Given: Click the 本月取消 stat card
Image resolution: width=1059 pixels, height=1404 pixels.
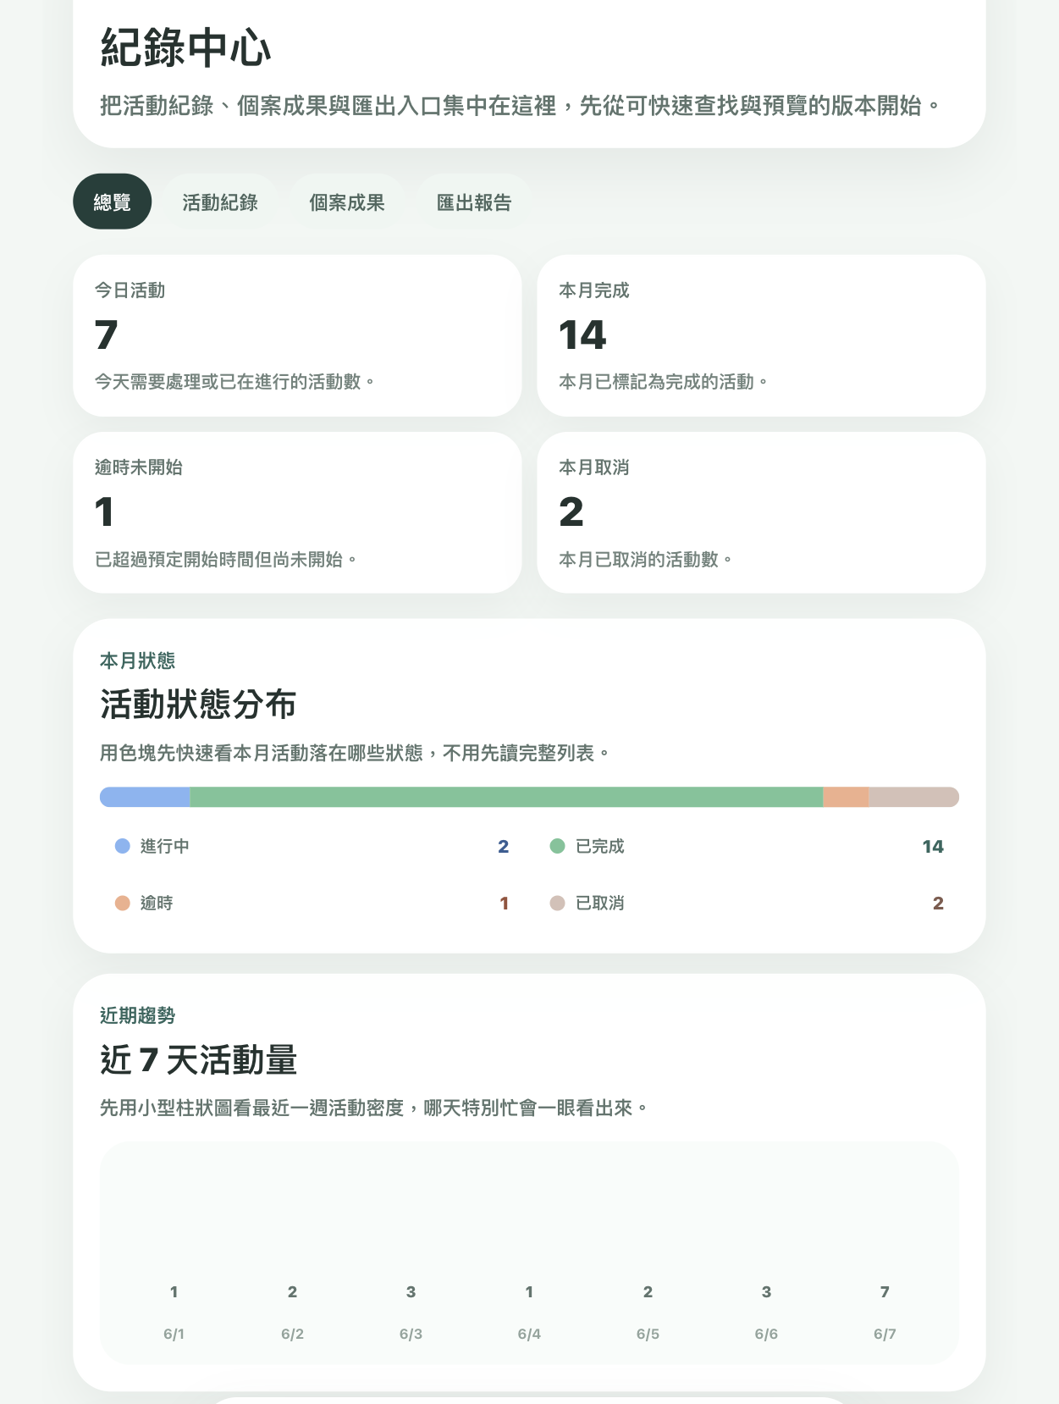Looking at the screenshot, I should pyautogui.click(x=761, y=512).
